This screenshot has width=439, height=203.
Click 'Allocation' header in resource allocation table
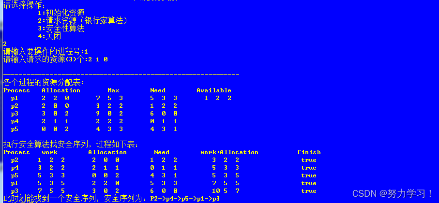coord(61,90)
